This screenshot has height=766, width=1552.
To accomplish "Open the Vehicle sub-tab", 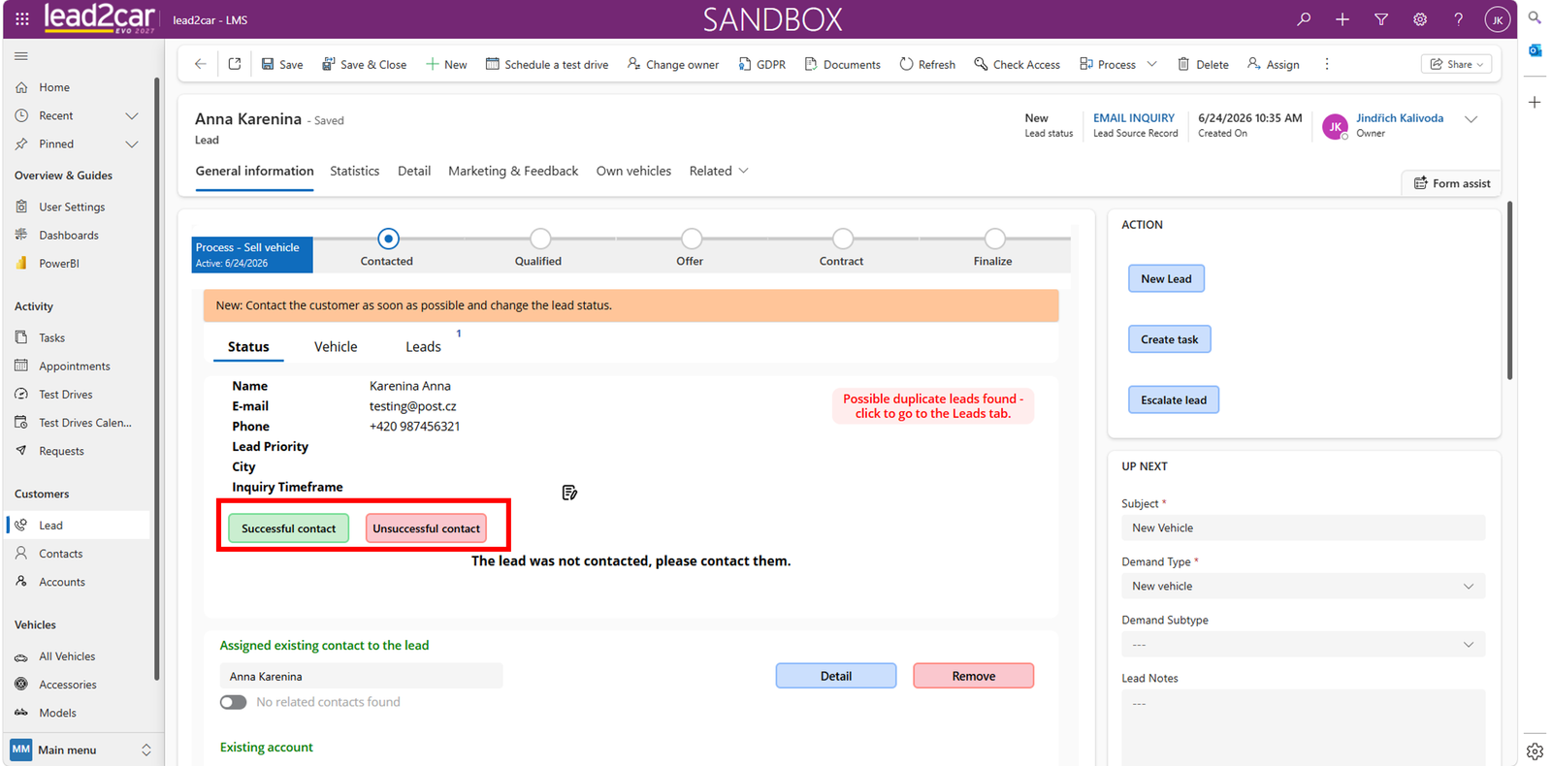I will 336,346.
